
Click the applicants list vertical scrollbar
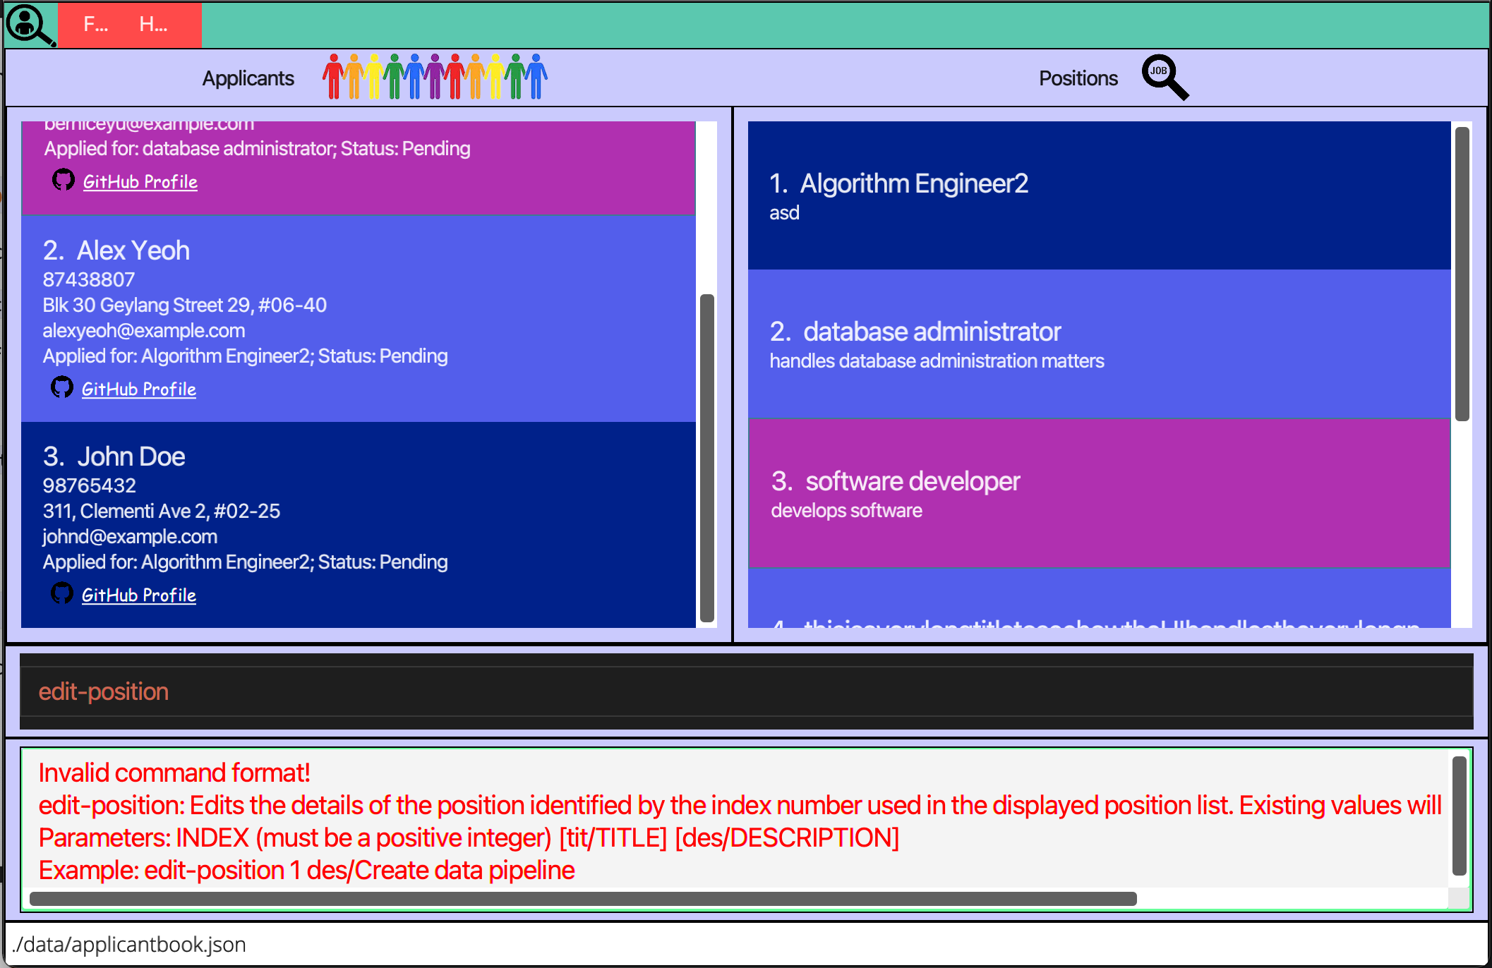click(x=706, y=457)
